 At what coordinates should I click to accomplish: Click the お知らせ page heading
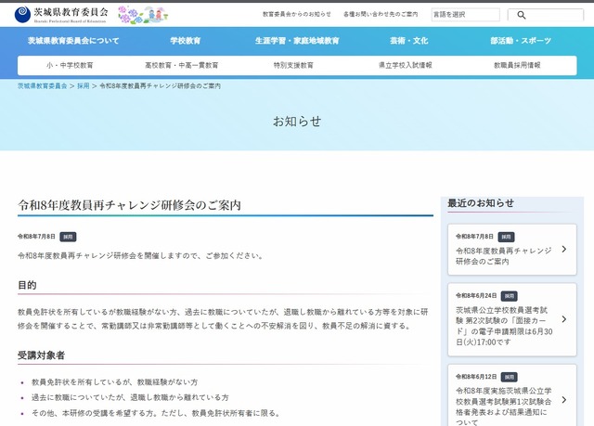(297, 122)
